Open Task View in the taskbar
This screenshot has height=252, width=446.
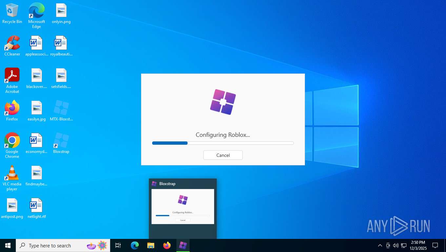118,245
